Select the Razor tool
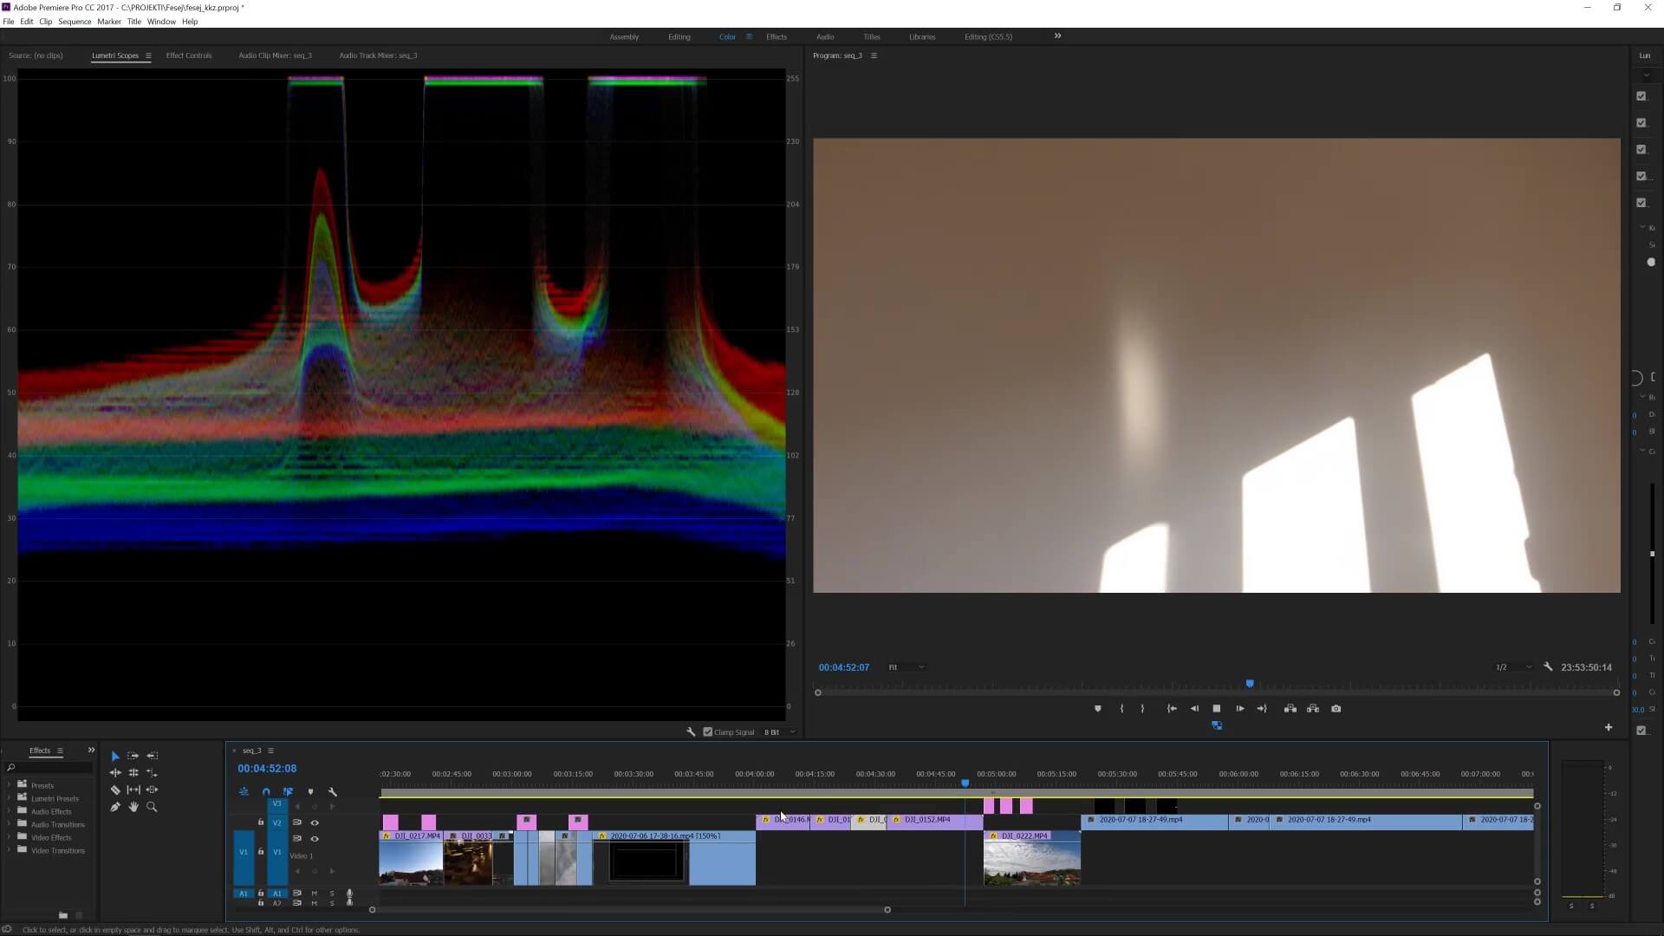 (x=115, y=790)
